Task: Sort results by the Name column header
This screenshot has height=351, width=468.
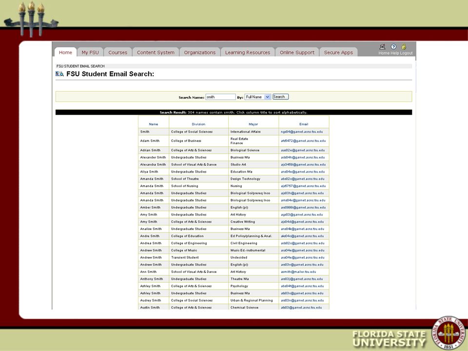Action: (x=154, y=124)
